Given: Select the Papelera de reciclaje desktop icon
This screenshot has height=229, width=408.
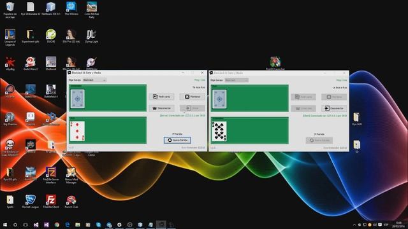Looking at the screenshot, I should (x=10, y=10).
